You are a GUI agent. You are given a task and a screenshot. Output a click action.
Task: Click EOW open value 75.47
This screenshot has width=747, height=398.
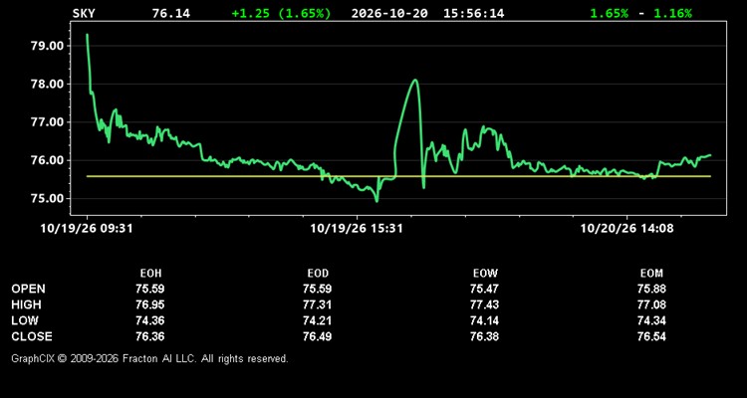pos(484,289)
